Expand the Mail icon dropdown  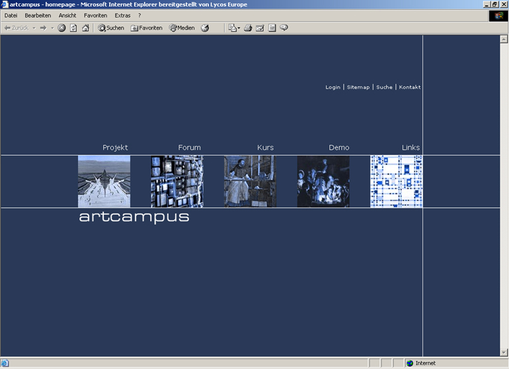coord(239,28)
